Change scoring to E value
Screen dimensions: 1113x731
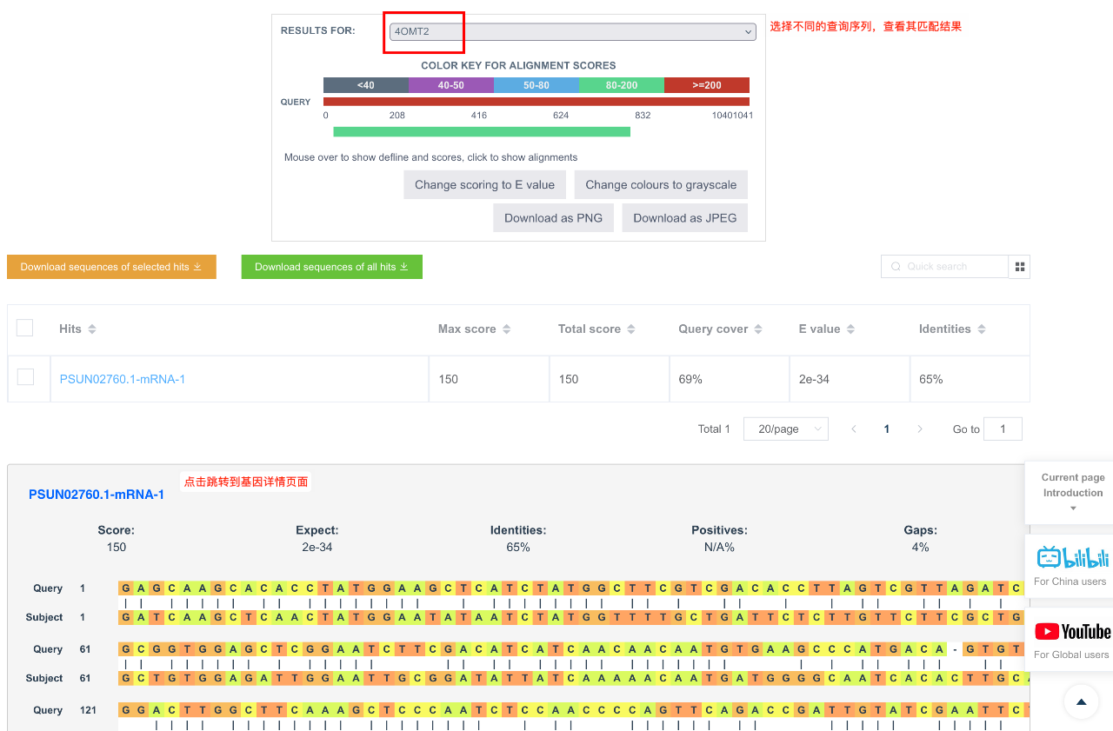[x=484, y=184]
